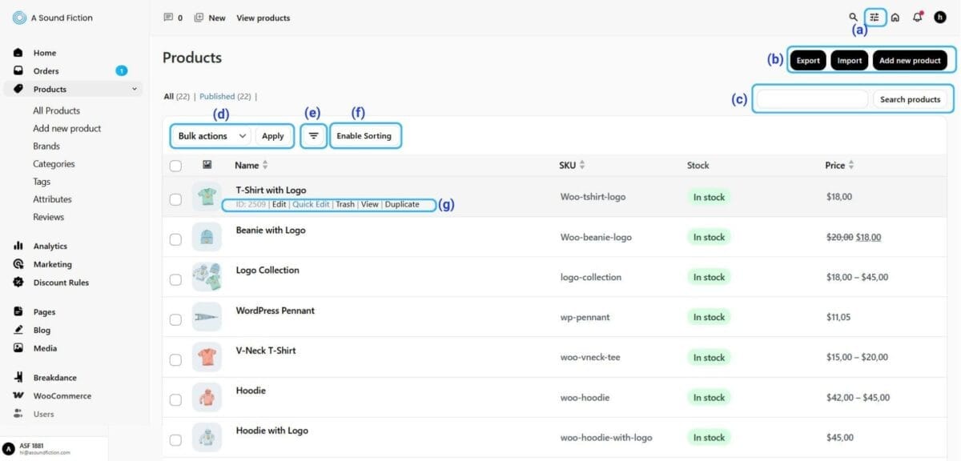
Task: Click the Orders sidebar icon
Action: pos(18,70)
